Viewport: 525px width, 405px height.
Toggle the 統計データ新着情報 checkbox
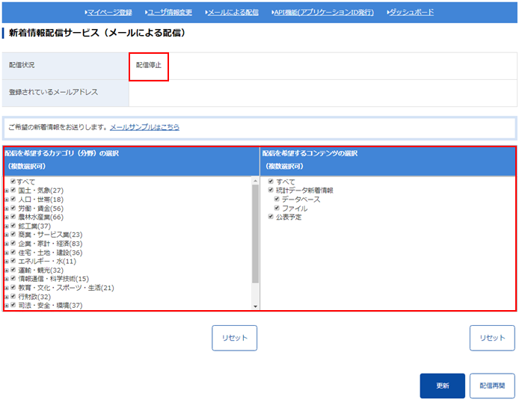[x=271, y=191]
